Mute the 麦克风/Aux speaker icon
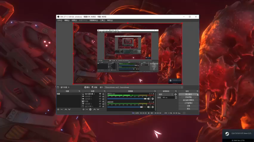 (149, 99)
